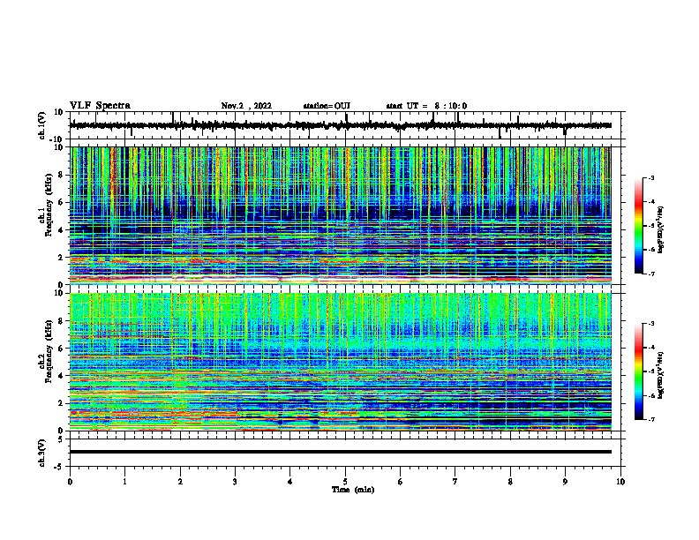
Task: Click the "start UT = 8 : 10: 0" text
Action: 426,106
